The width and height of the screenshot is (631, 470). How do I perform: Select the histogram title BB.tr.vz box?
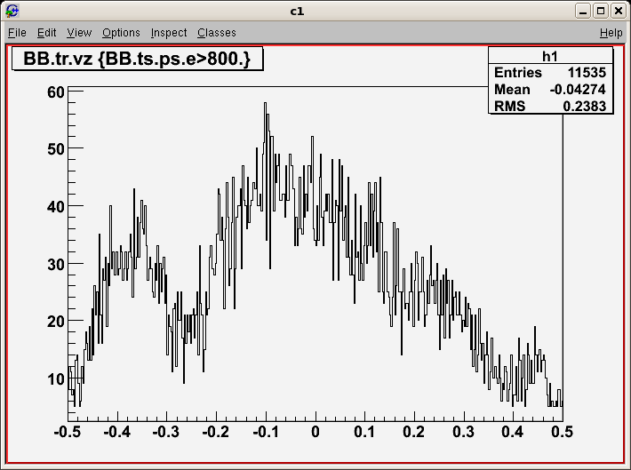(137, 59)
